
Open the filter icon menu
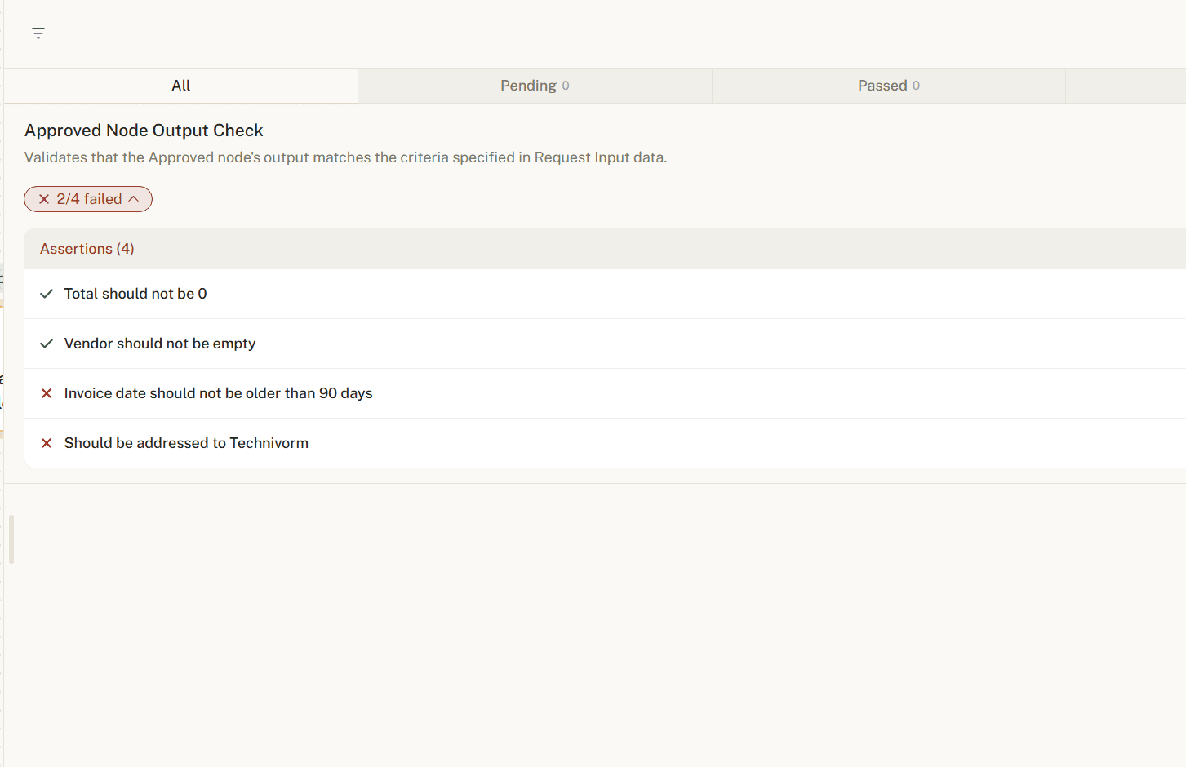[x=38, y=33]
